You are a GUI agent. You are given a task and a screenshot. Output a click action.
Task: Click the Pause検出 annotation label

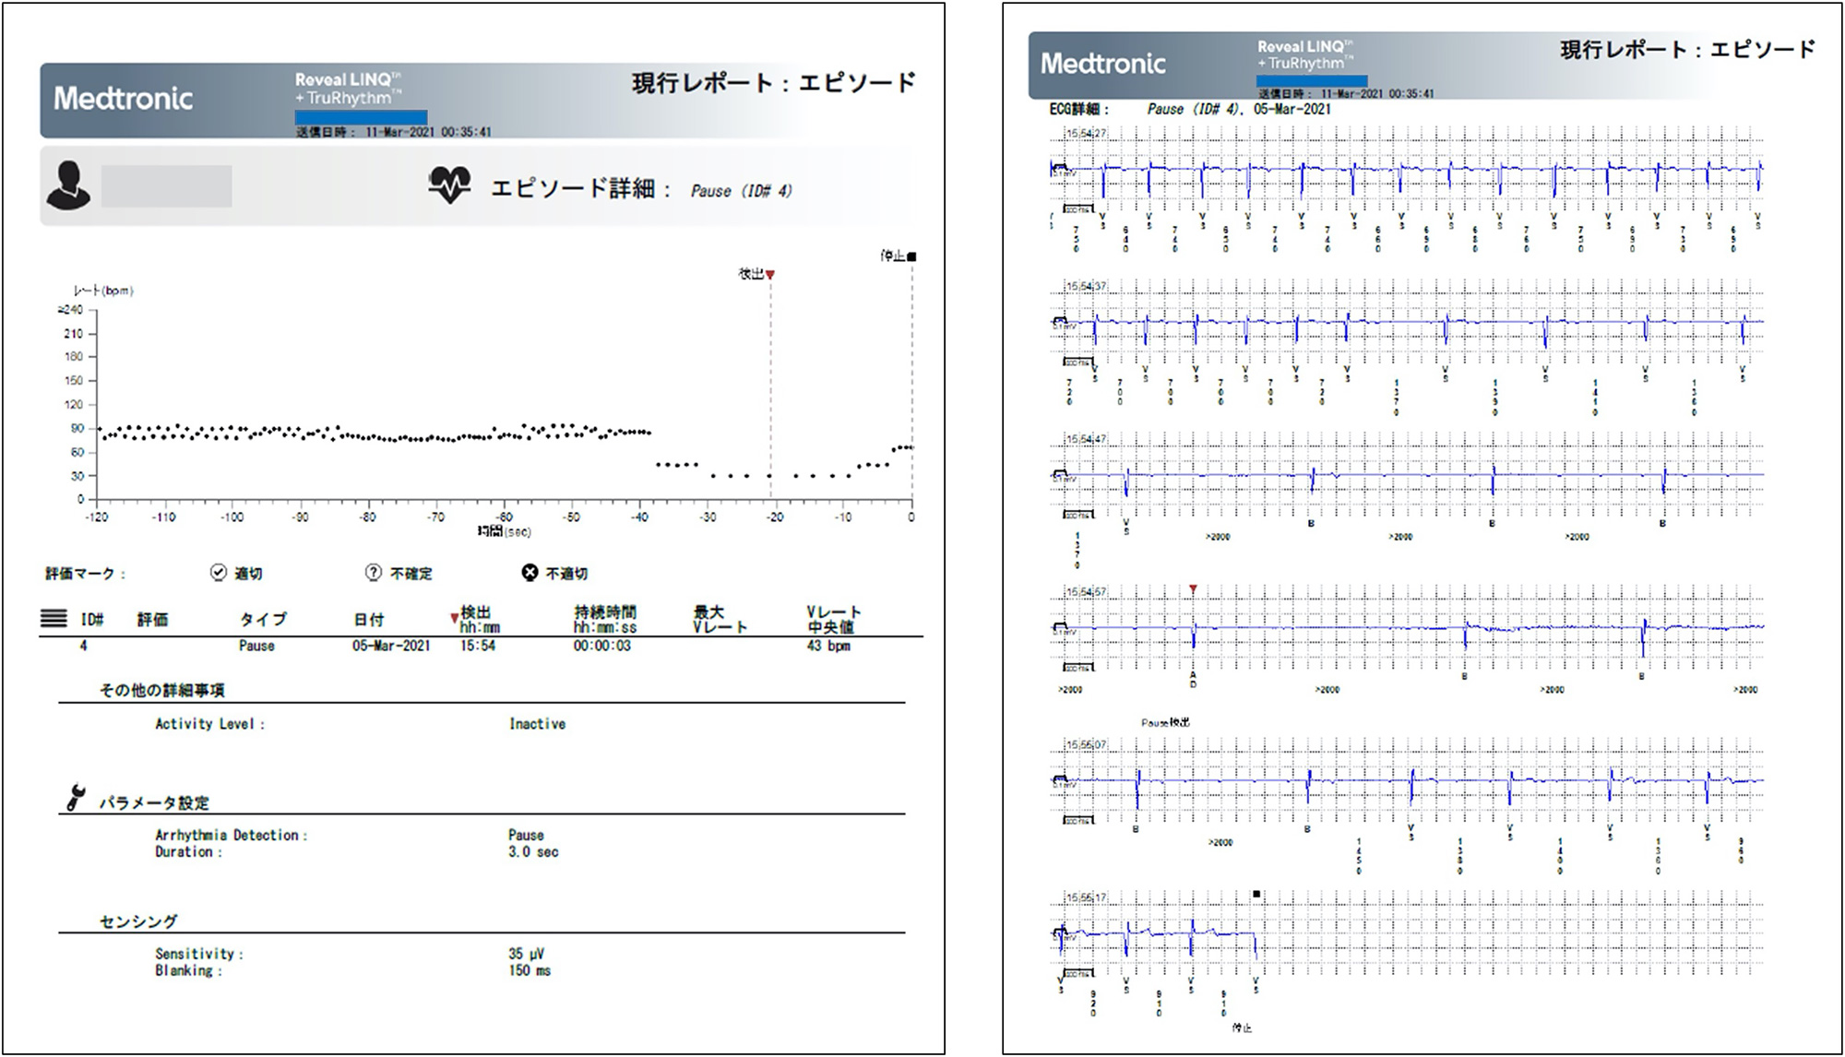coord(1165,722)
